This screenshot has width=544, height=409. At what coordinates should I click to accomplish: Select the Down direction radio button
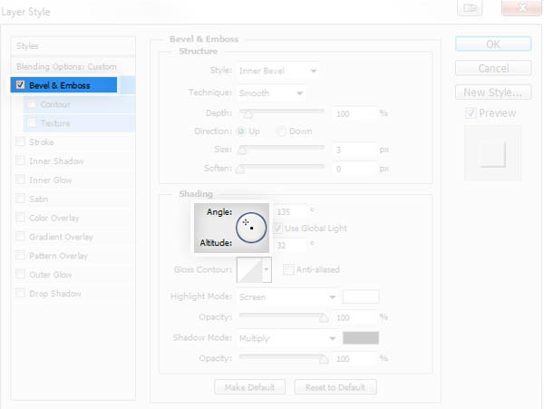click(282, 131)
